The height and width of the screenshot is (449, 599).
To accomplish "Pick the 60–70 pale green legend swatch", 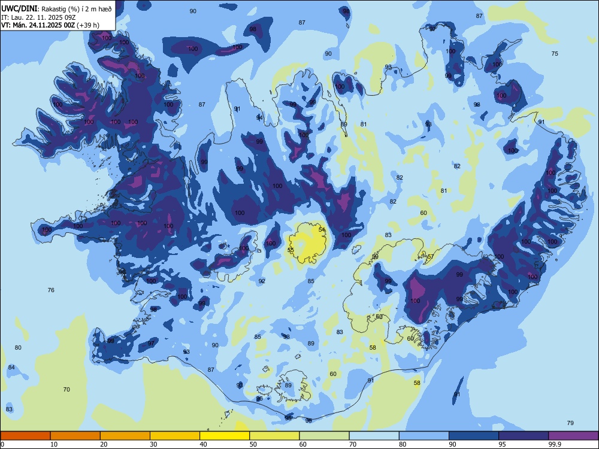I will pos(324,436).
